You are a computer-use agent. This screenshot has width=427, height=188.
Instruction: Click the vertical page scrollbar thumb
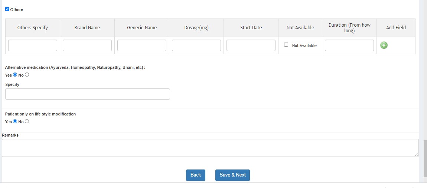[425, 158]
